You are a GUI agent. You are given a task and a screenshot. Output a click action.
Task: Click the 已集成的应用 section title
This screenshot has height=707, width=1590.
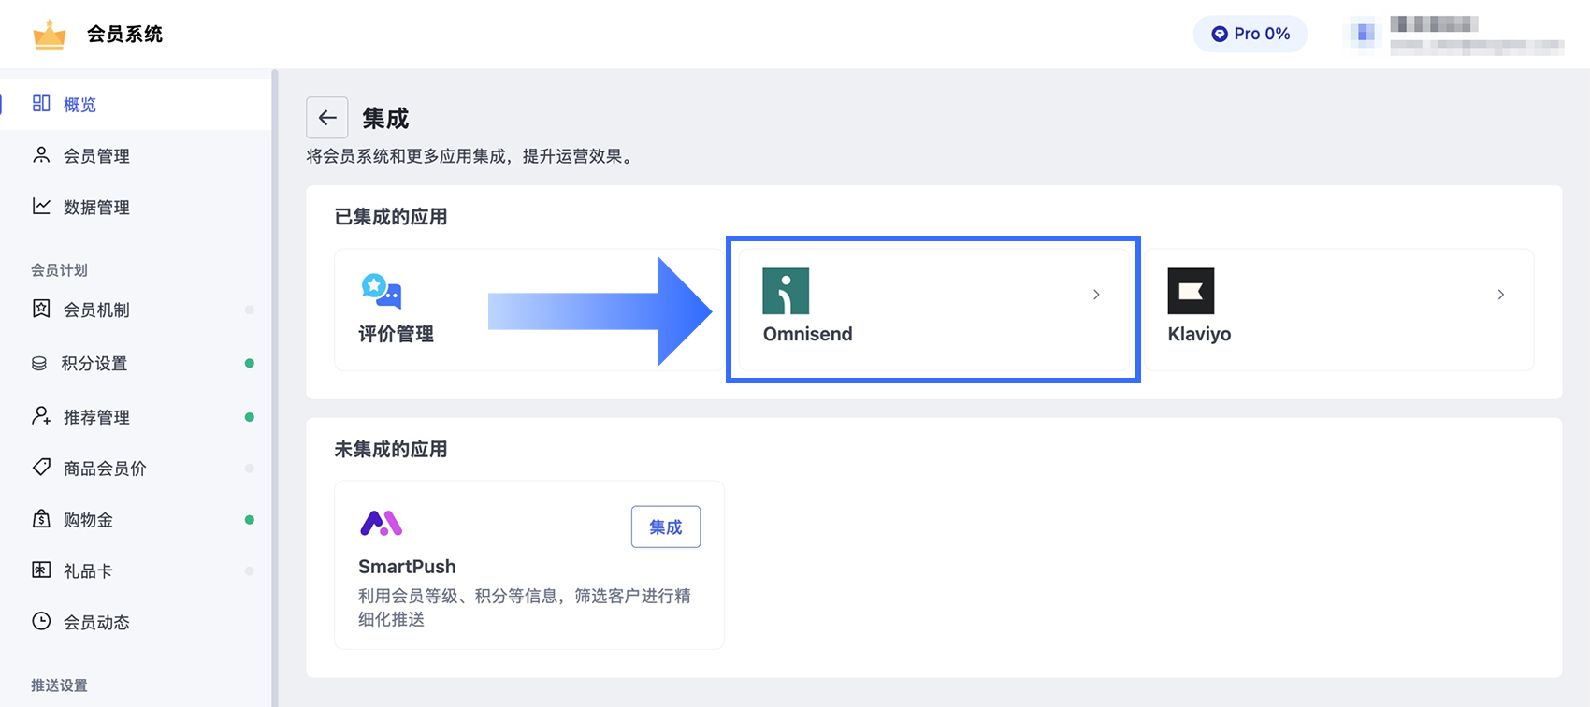point(391,217)
